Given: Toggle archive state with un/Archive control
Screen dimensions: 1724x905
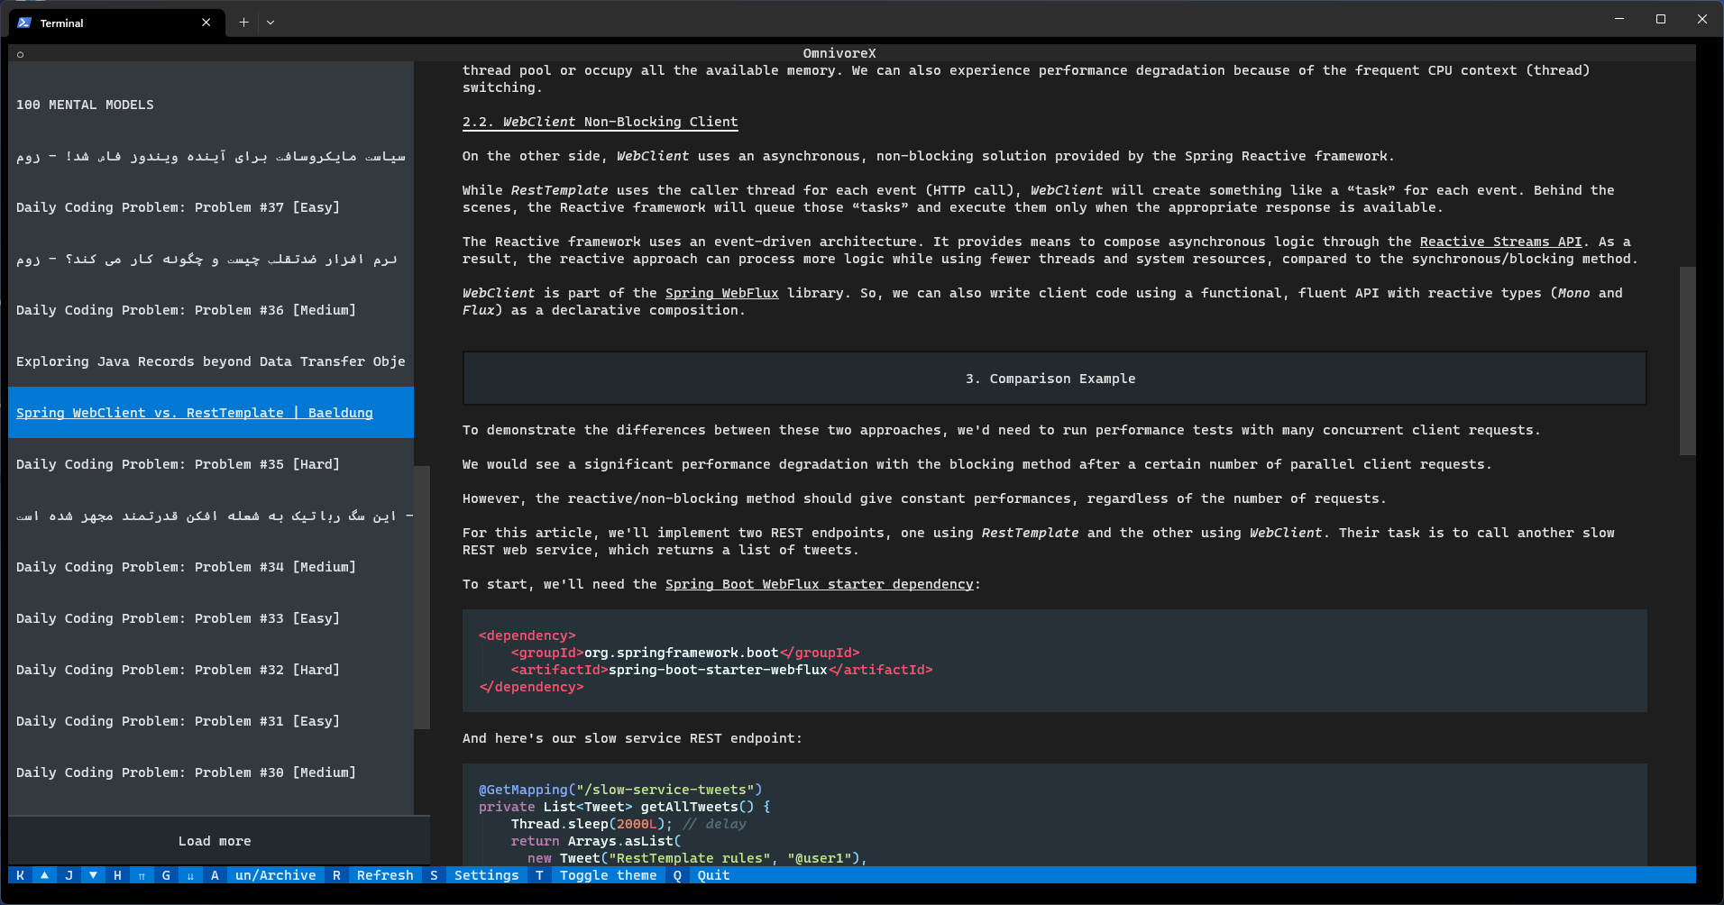Looking at the screenshot, I should pyautogui.click(x=276, y=874).
